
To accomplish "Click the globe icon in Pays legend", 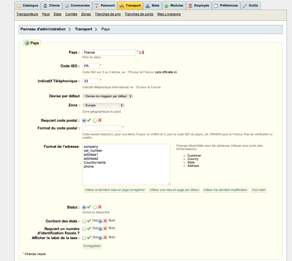I will coord(27,43).
